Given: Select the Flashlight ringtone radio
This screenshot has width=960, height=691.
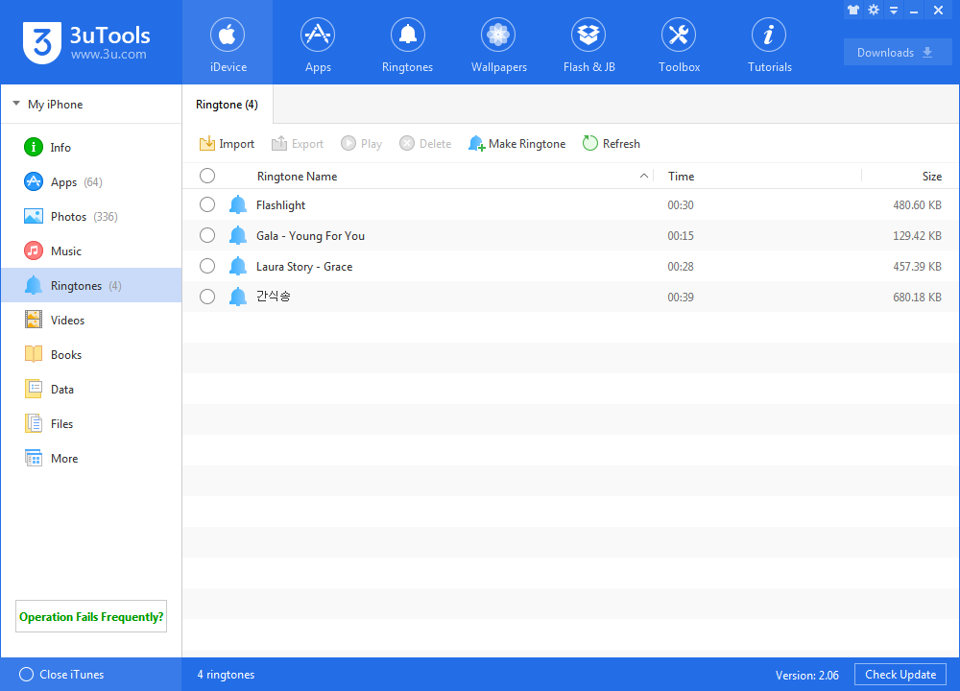Looking at the screenshot, I should coord(207,204).
